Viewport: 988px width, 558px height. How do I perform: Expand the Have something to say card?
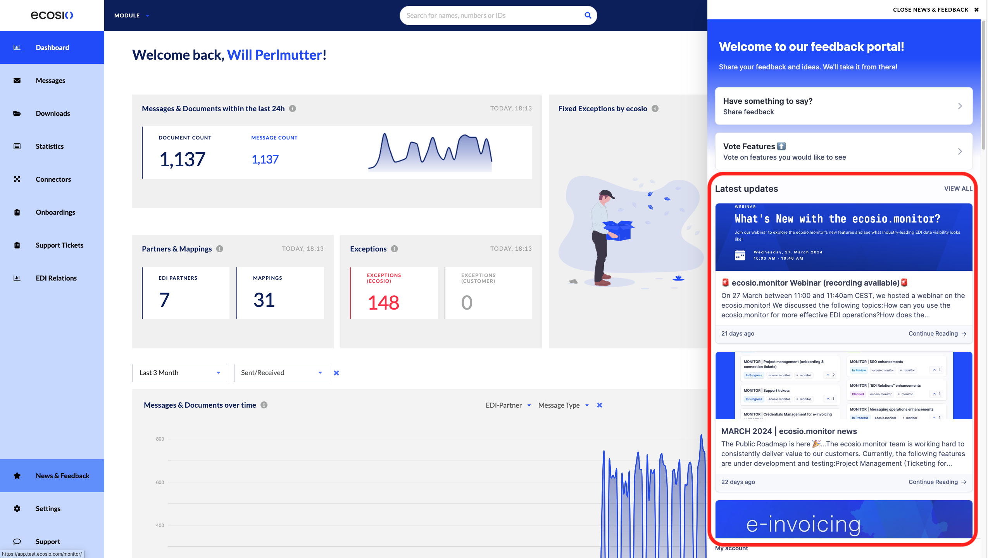pos(843,106)
